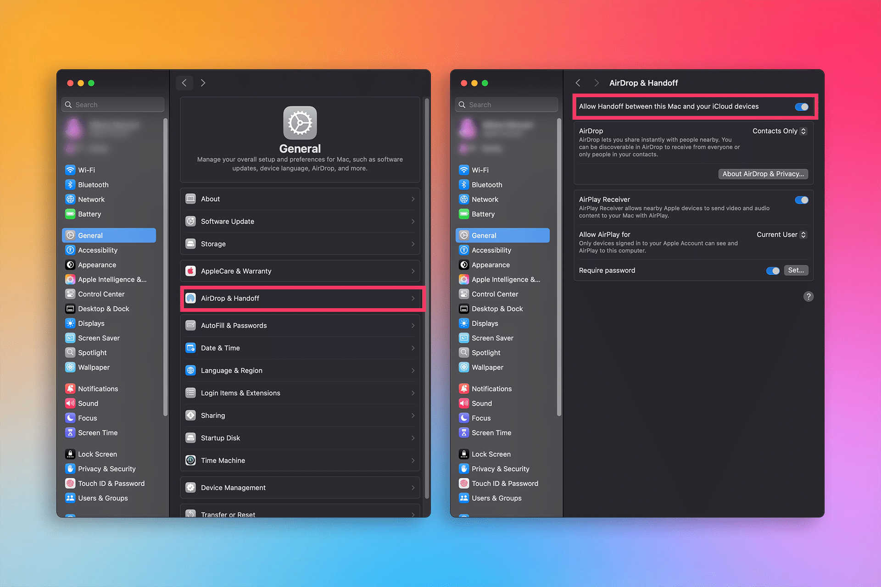Click the AppleCare & Warranty Apple icon
Image resolution: width=881 pixels, height=587 pixels.
(x=191, y=271)
